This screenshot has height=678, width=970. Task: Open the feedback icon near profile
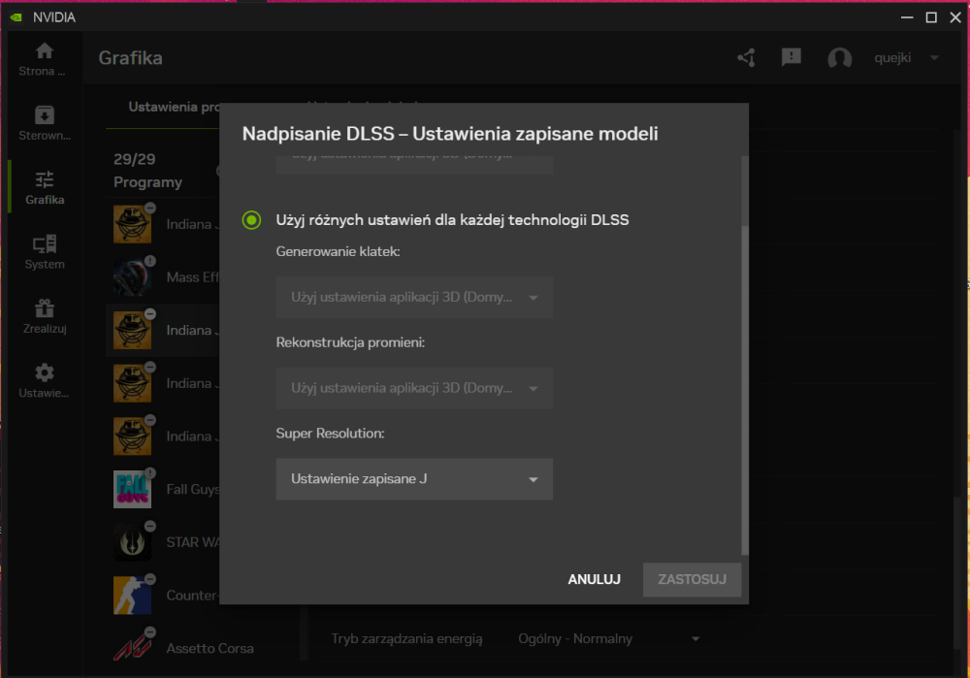coord(791,58)
